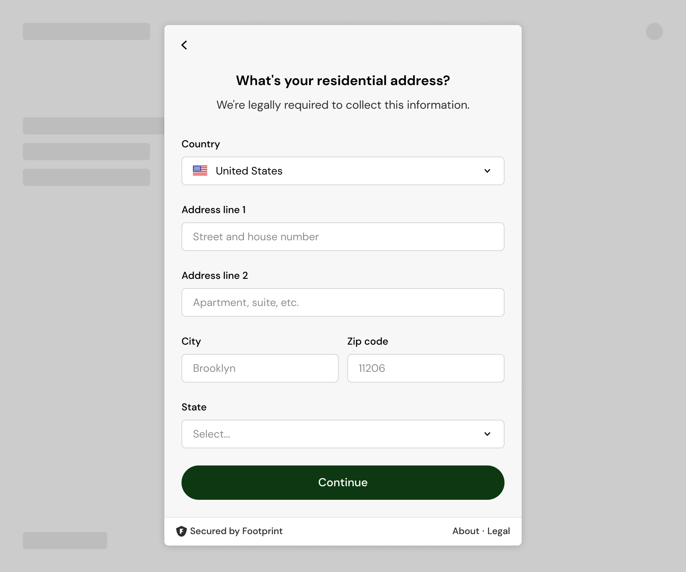The width and height of the screenshot is (686, 572).
Task: Focus the Street and house number field
Action: [343, 237]
